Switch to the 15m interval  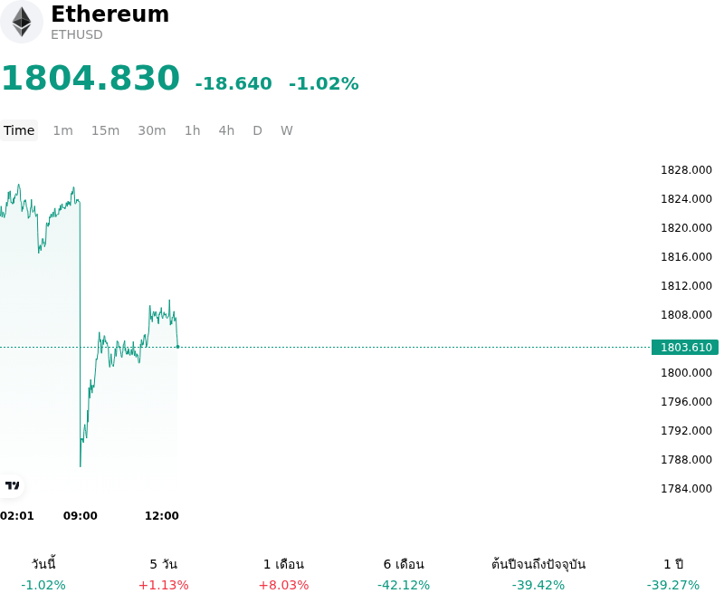point(105,130)
